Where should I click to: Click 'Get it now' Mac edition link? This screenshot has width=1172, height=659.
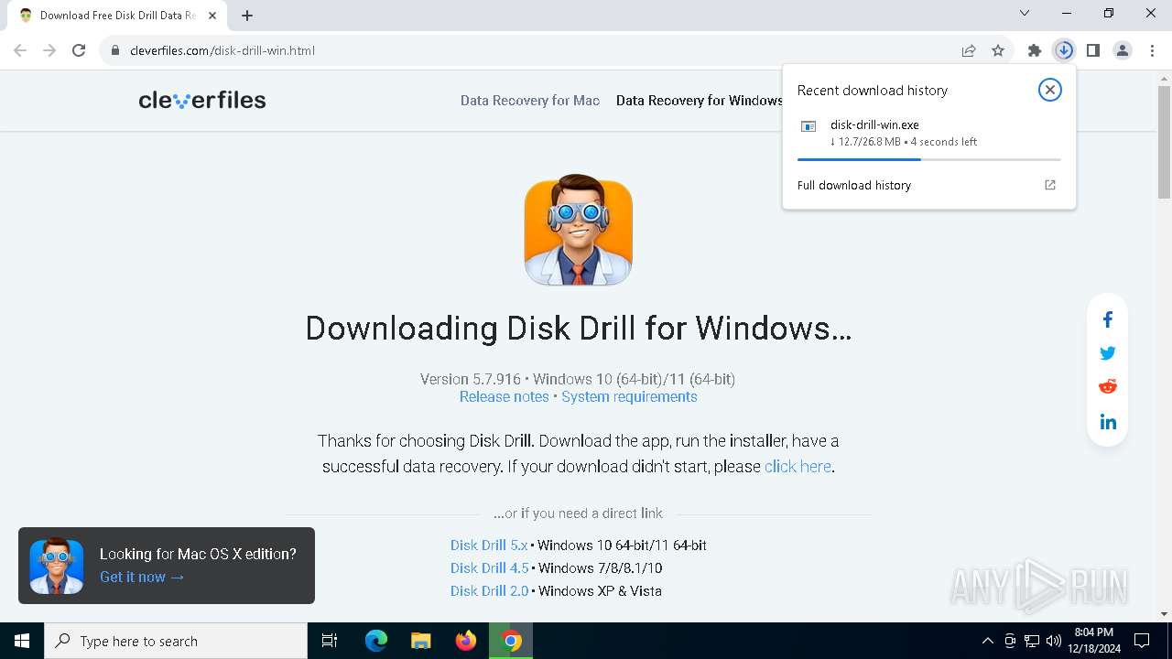coord(142,577)
